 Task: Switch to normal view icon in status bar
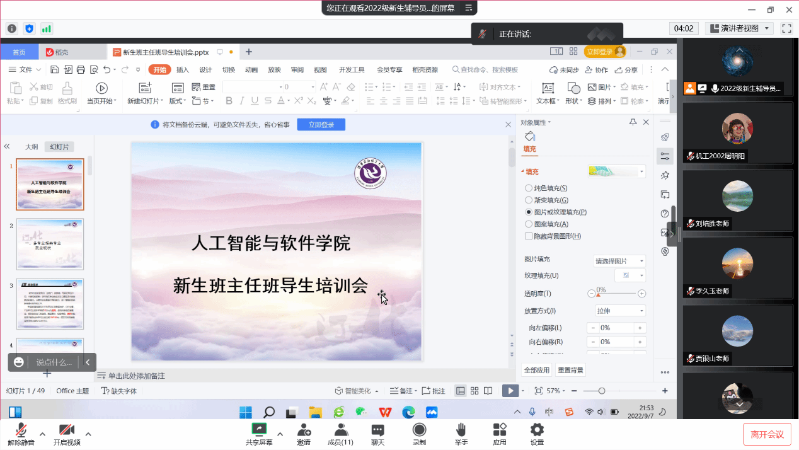click(461, 391)
